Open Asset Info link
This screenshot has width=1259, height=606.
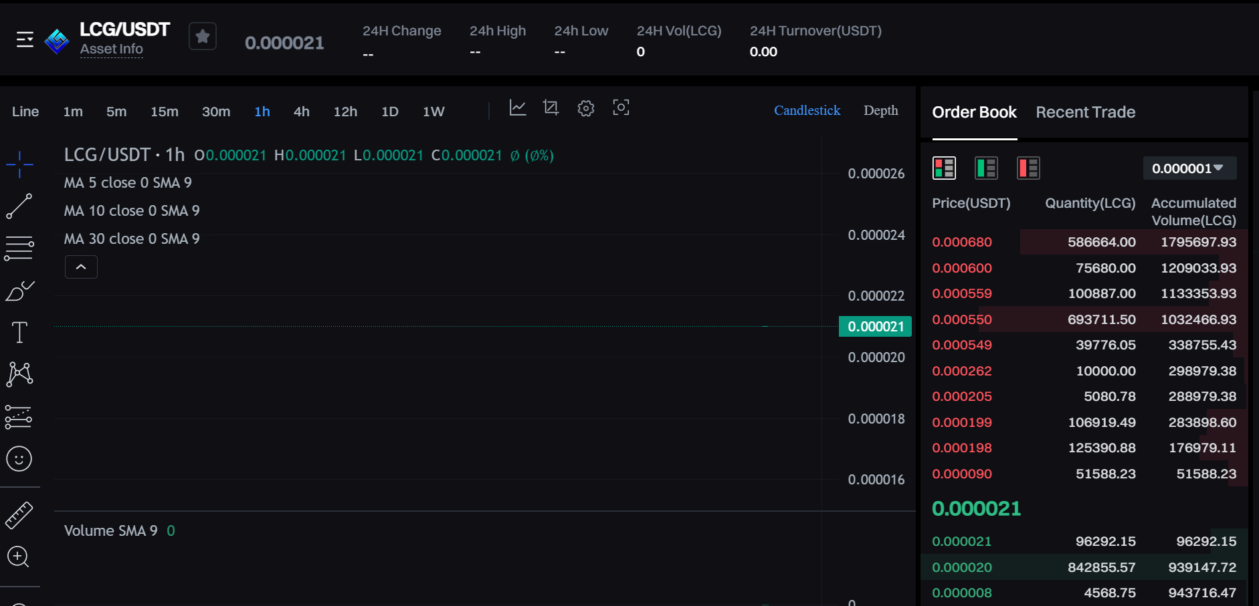pyautogui.click(x=111, y=49)
